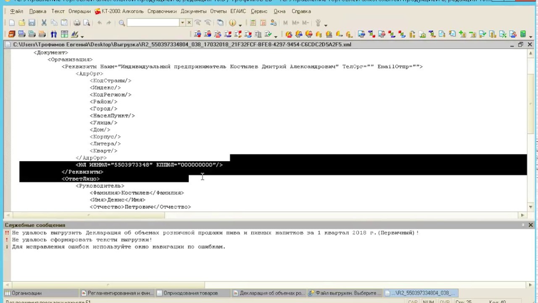This screenshot has height=303, width=538.
Task: Switch to Оприходования товаров tab
Action: (x=193, y=293)
